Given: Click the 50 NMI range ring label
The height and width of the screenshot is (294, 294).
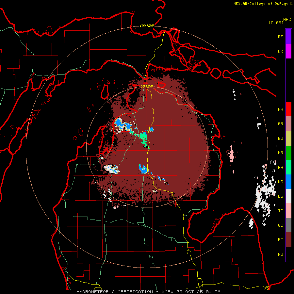Looking at the screenshot, I should [x=147, y=87].
